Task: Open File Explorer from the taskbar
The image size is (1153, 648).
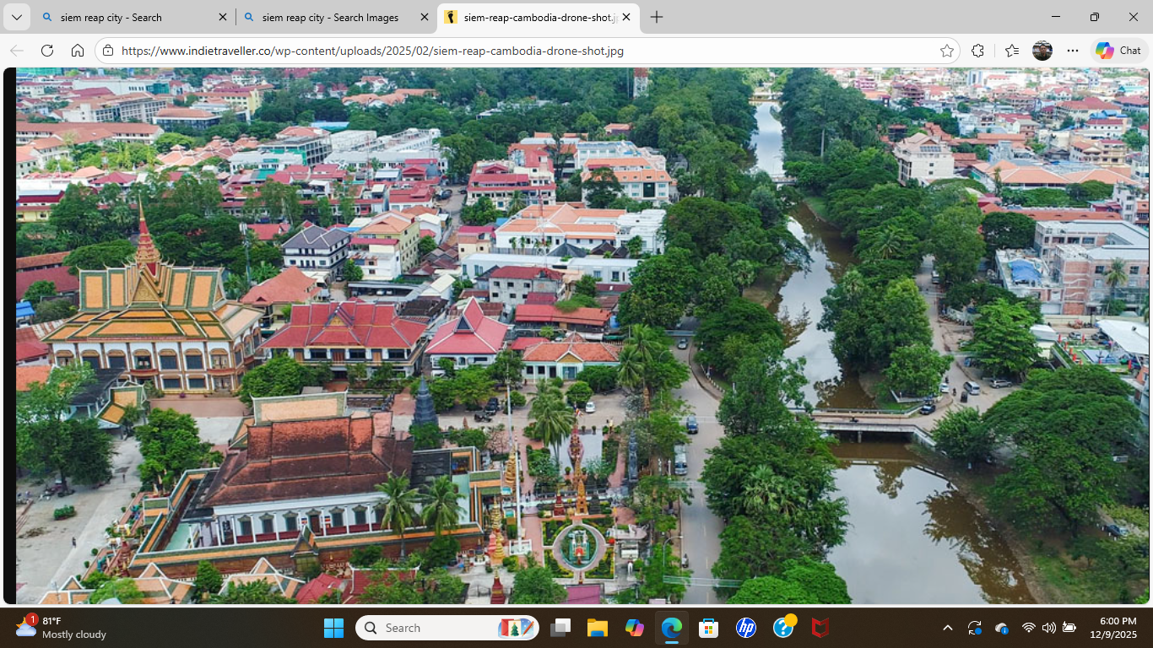Action: pos(598,628)
